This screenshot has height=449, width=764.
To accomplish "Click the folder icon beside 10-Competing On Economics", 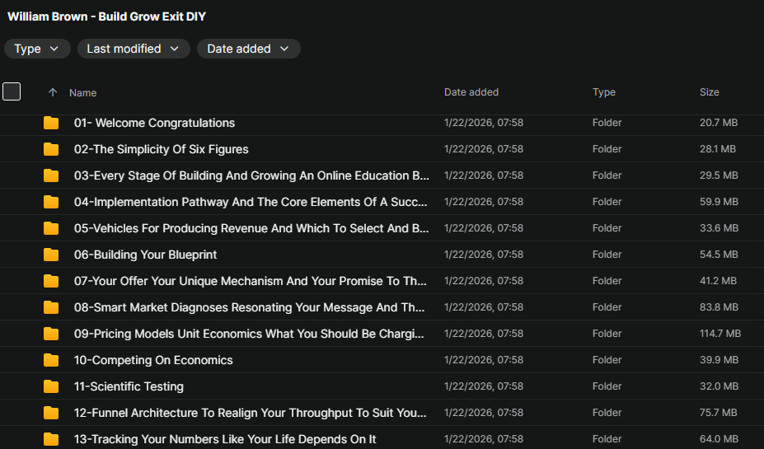I will [x=51, y=360].
